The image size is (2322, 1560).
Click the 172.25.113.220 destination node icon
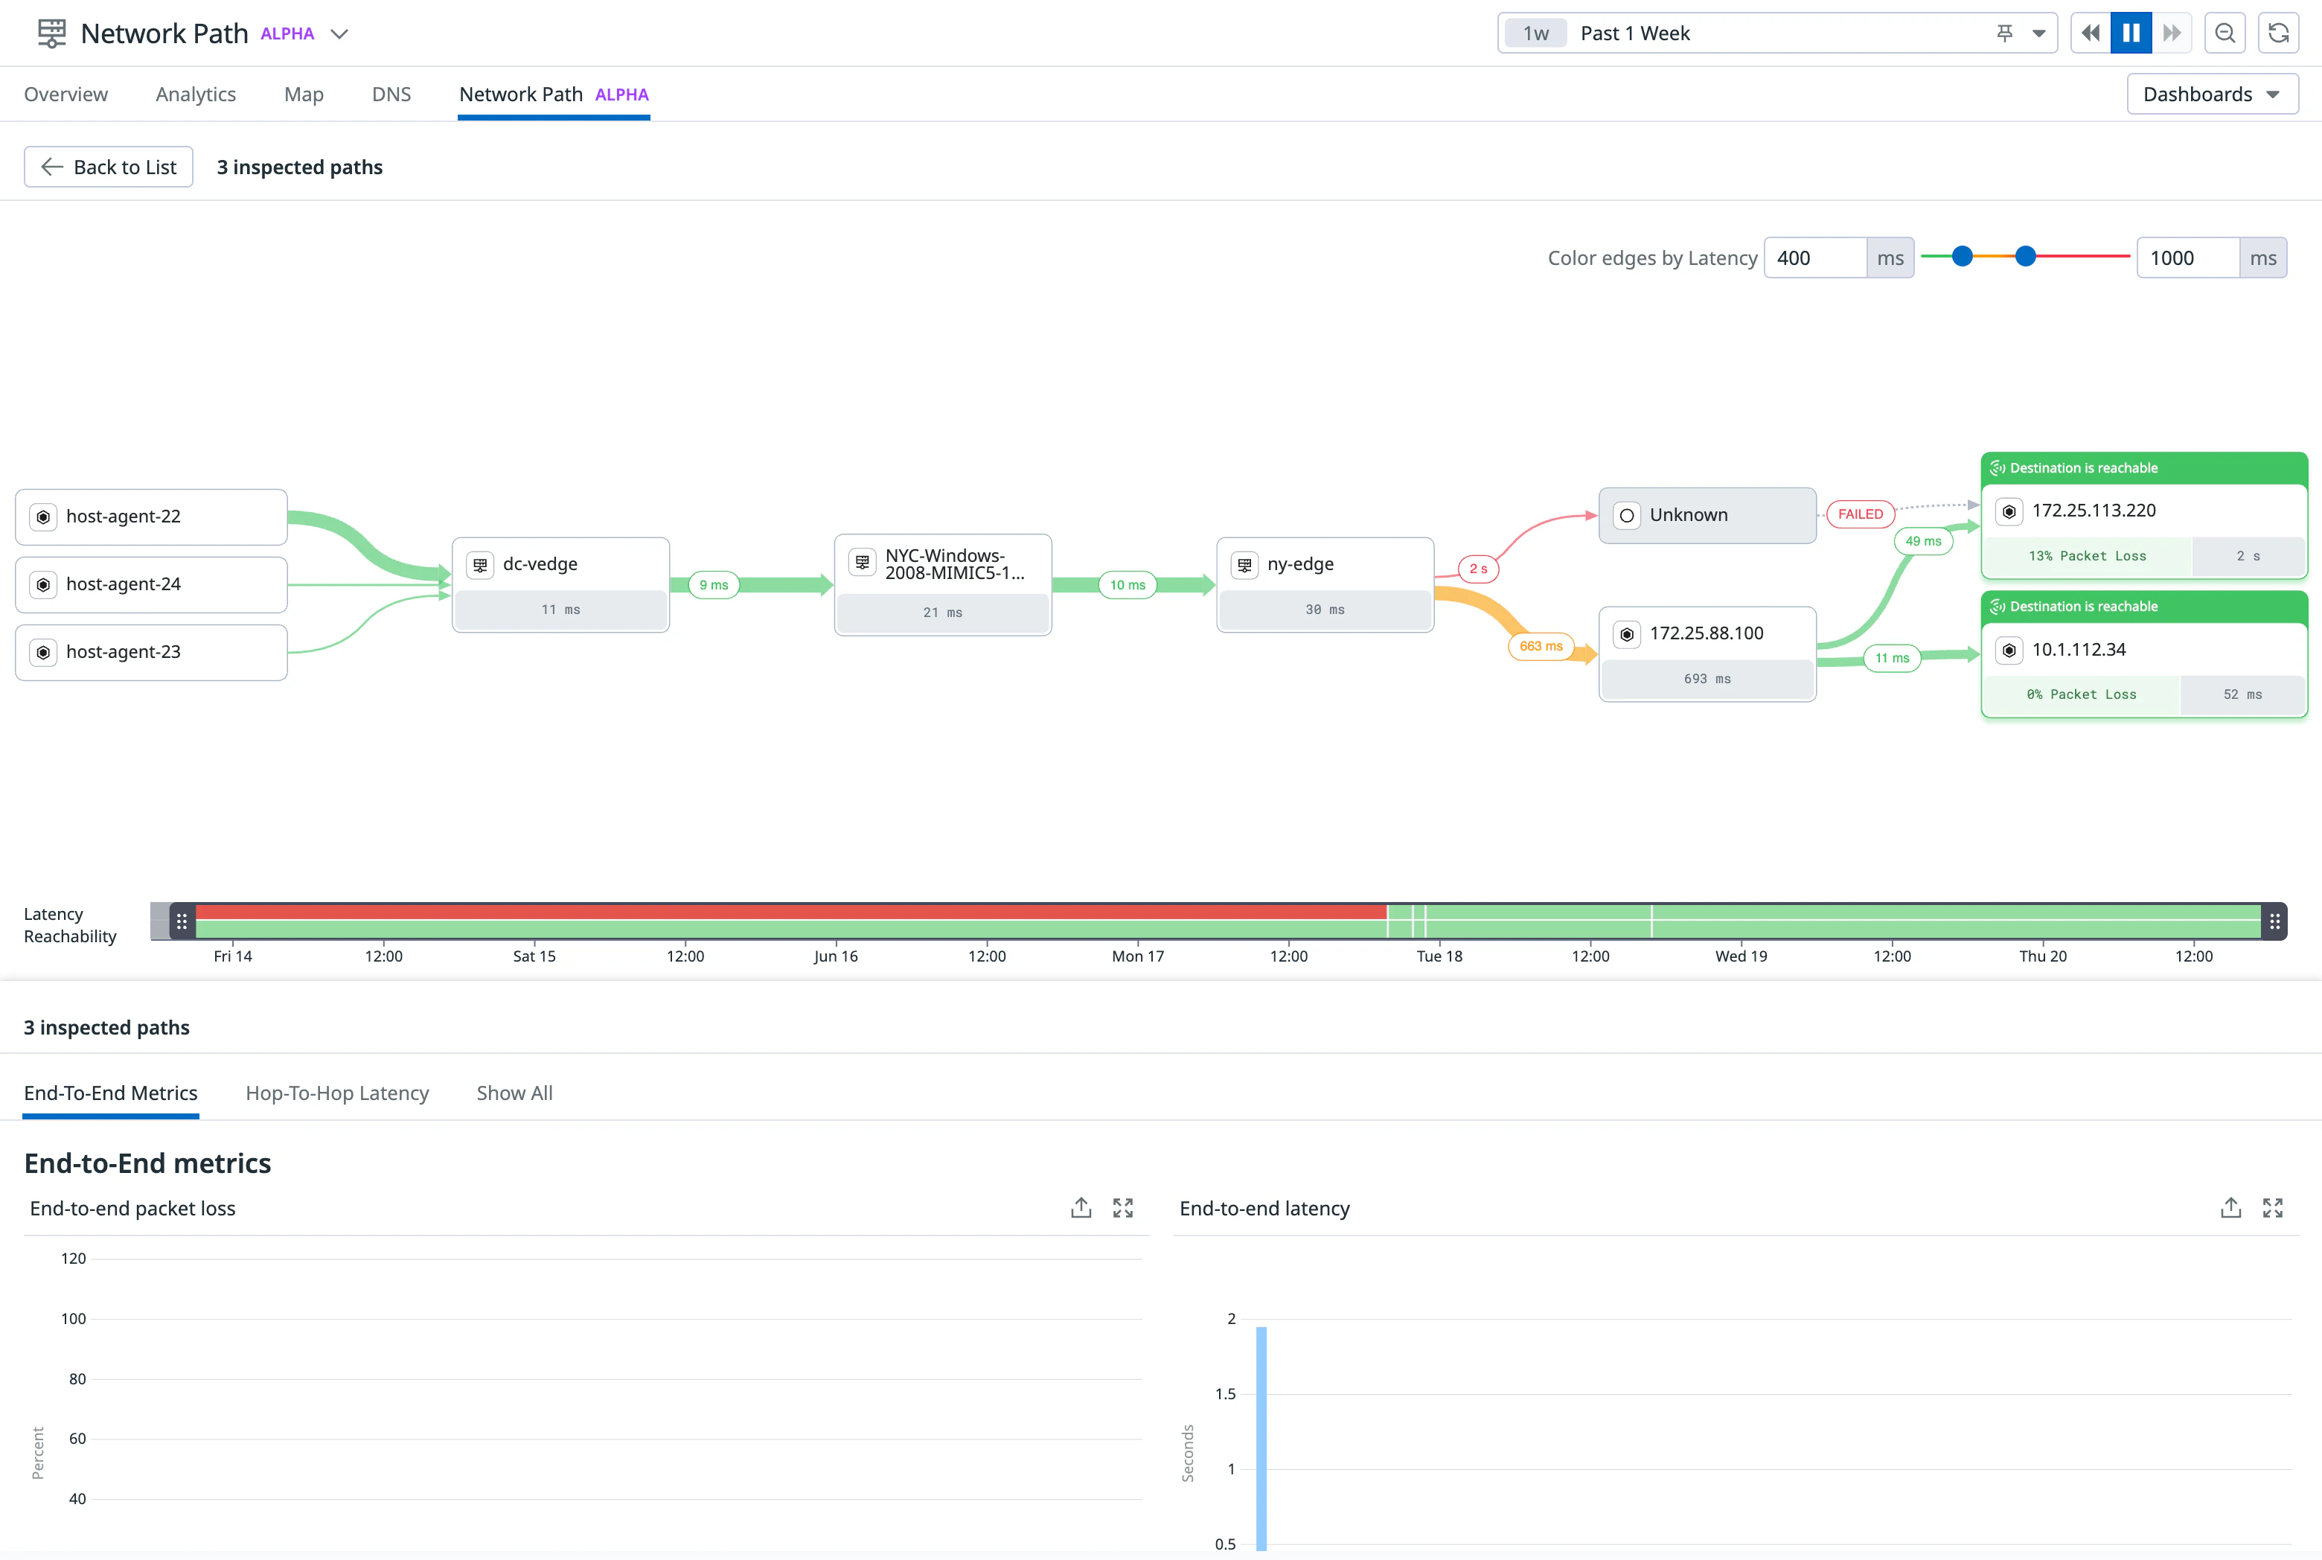tap(2008, 511)
